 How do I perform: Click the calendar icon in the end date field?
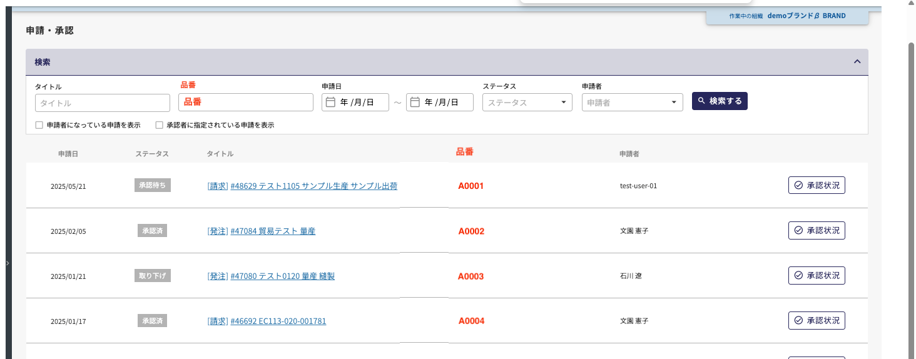pyautogui.click(x=414, y=103)
